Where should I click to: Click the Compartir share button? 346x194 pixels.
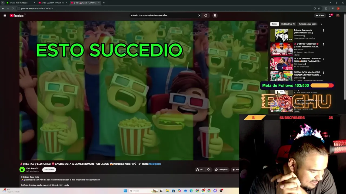221,169
